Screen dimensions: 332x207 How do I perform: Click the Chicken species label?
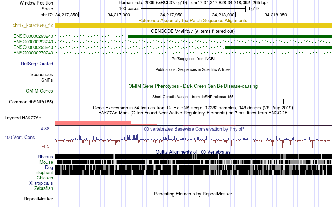pos(45,178)
